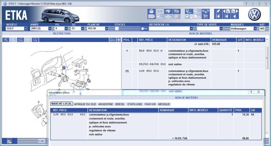
Task: Click the plain magnifier icon above illustration
Action: click(x=35, y=40)
